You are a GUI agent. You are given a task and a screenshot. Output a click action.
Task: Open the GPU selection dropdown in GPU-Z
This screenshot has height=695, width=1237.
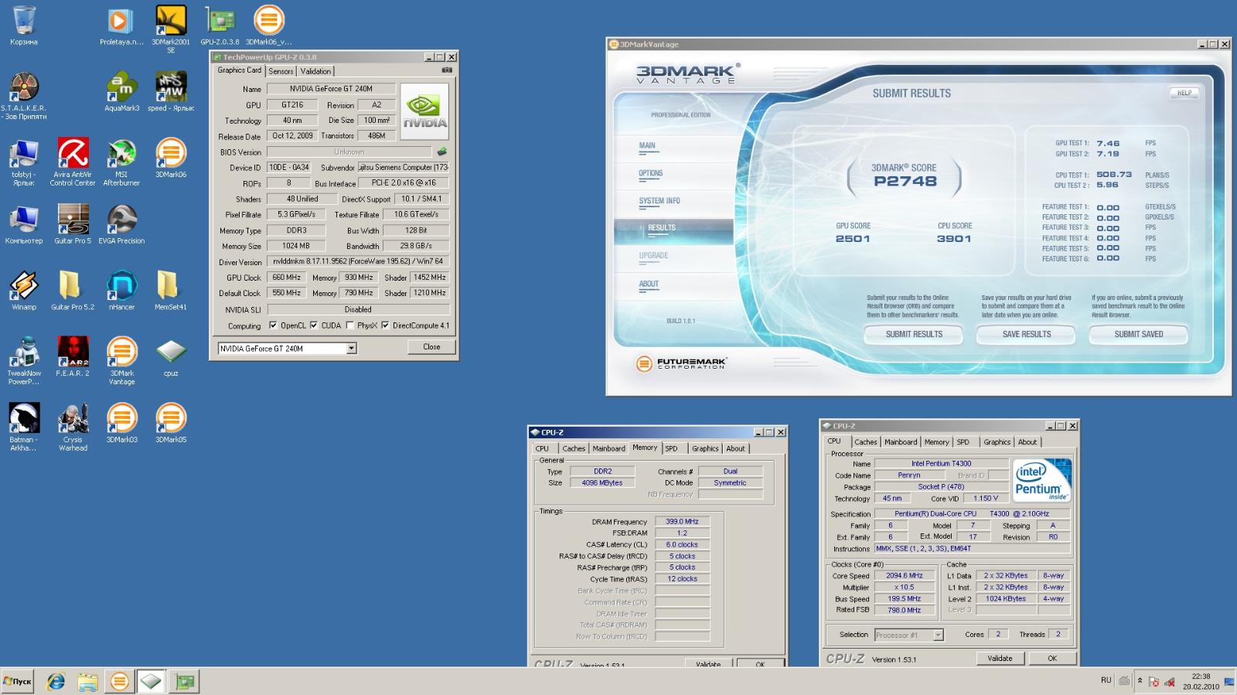click(x=351, y=349)
